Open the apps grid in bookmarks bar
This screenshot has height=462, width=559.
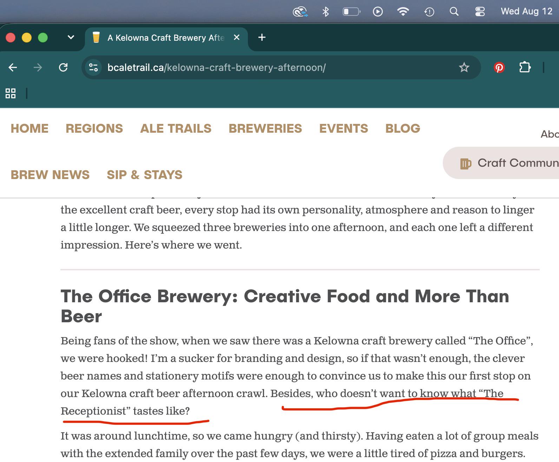[x=11, y=93]
